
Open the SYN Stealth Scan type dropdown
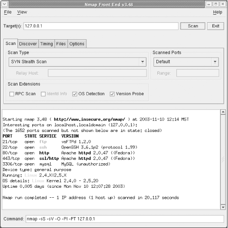pyautogui.click(x=77, y=62)
